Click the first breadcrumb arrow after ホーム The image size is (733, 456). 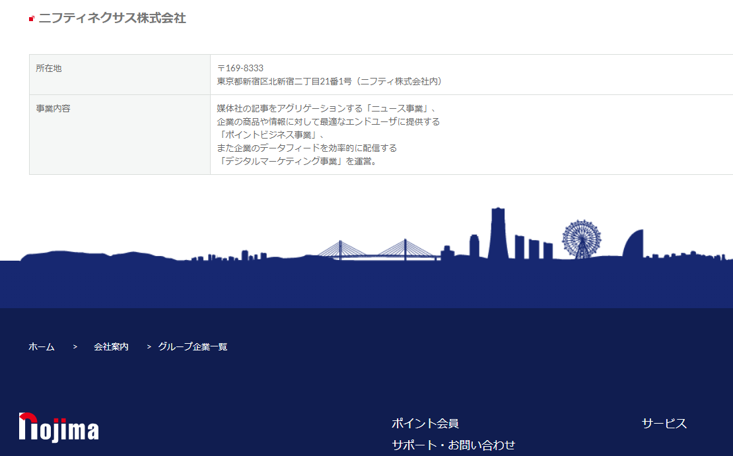[75, 346]
